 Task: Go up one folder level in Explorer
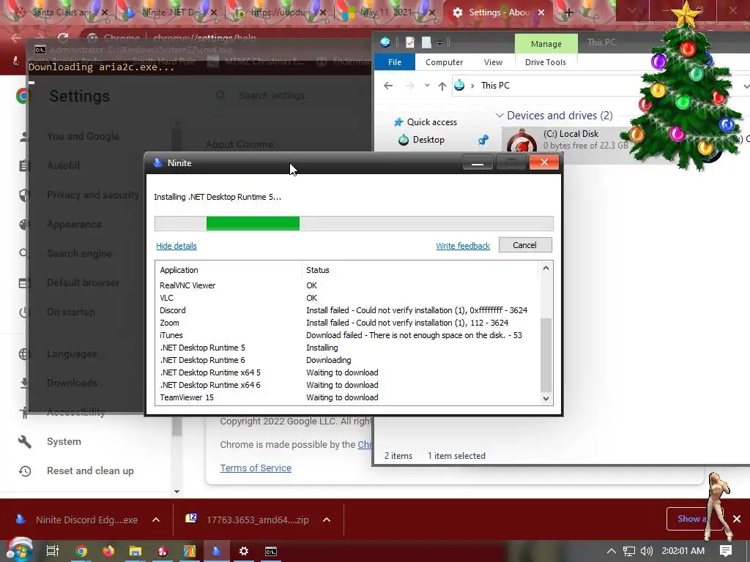point(442,86)
